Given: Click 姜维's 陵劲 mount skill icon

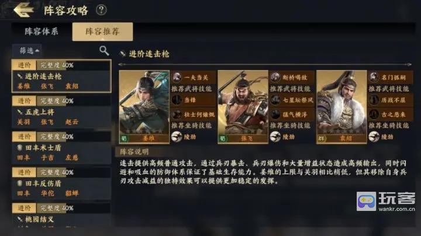Looking at the screenshot, I should coord(177,137).
